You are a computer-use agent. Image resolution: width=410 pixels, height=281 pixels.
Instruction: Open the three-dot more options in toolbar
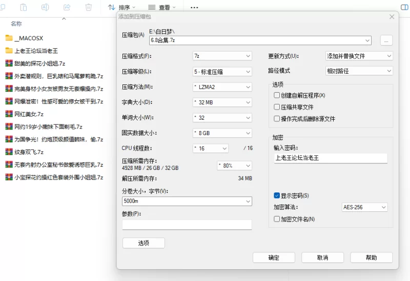(194, 8)
